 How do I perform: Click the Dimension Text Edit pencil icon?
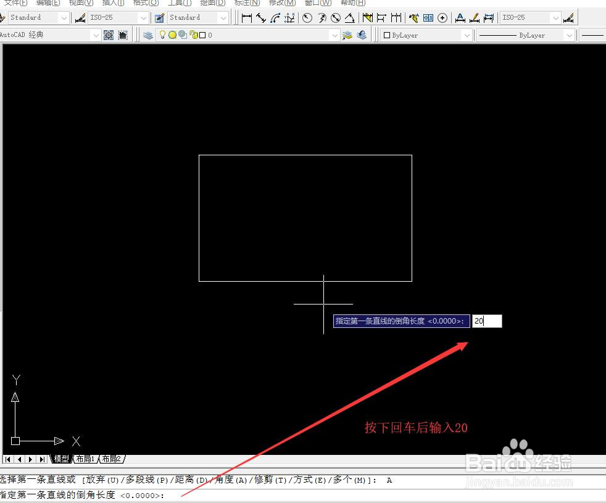(474, 18)
